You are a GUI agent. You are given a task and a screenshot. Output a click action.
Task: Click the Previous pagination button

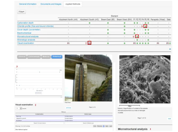tap(100, 126)
